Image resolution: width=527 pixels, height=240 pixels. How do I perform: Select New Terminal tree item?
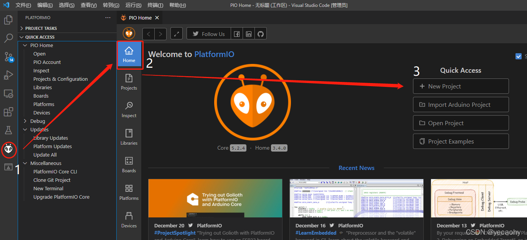[x=48, y=188]
